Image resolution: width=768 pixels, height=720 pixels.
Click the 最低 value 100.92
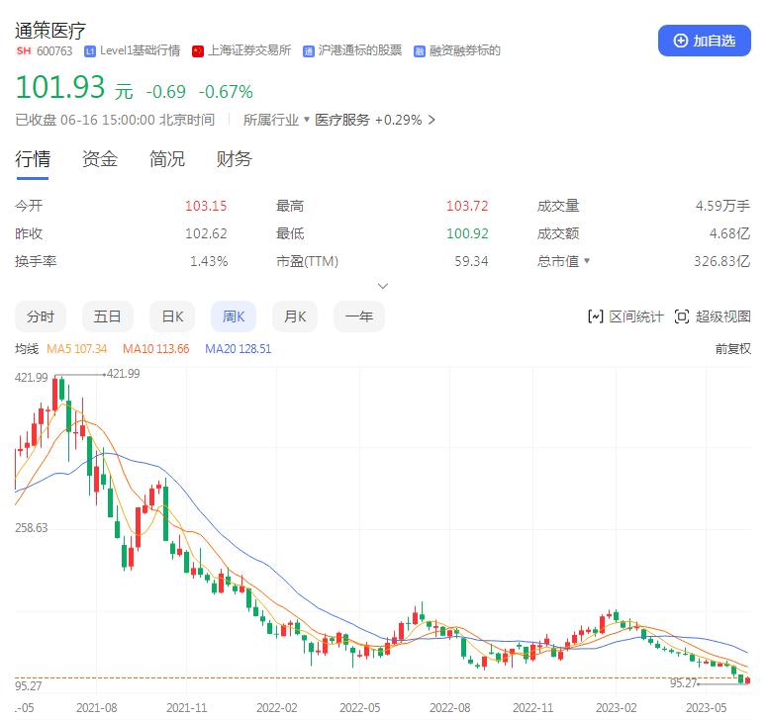(467, 233)
